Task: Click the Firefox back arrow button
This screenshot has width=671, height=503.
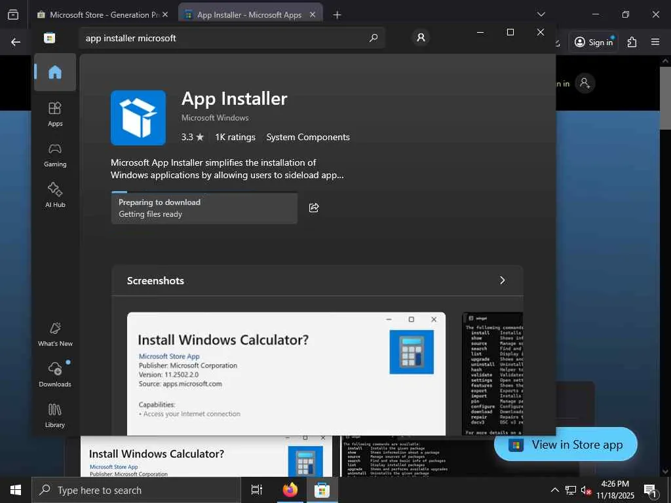Action: (x=16, y=42)
